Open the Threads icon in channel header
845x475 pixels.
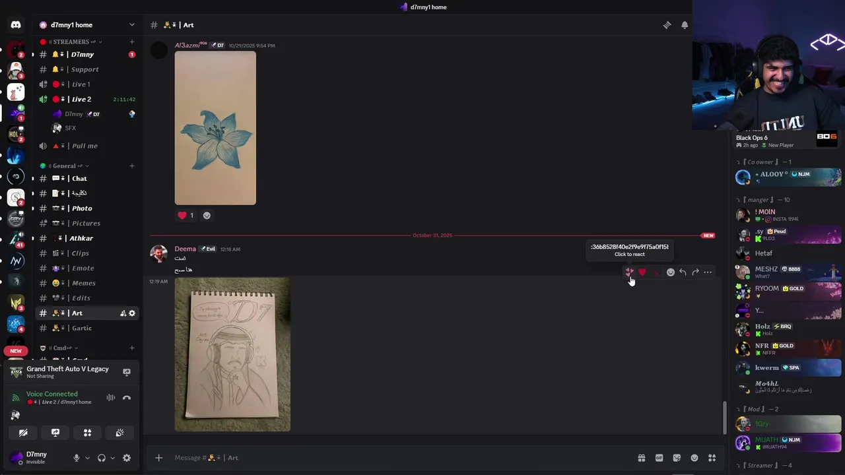click(x=667, y=25)
